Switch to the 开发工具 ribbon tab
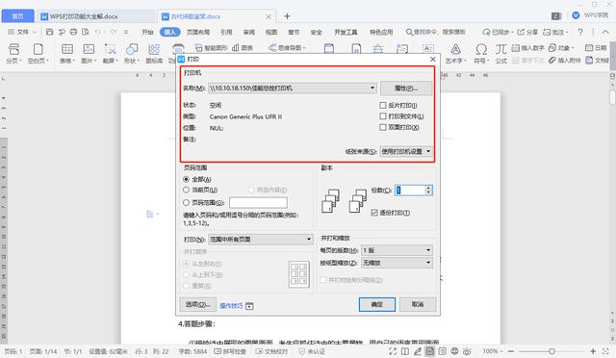The height and width of the screenshot is (358, 616). point(346,32)
